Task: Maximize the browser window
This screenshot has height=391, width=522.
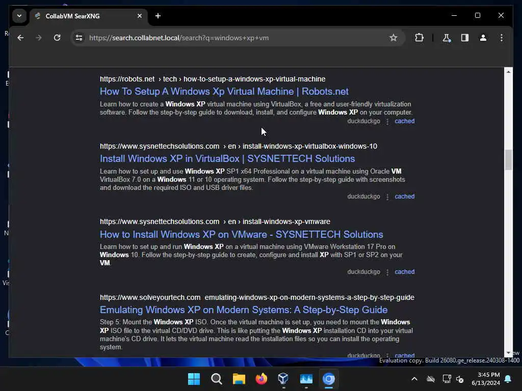Action: pos(477,16)
